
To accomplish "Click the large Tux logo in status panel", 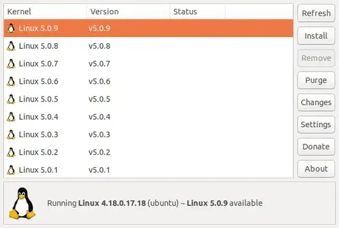I will pyautogui.click(x=22, y=203).
